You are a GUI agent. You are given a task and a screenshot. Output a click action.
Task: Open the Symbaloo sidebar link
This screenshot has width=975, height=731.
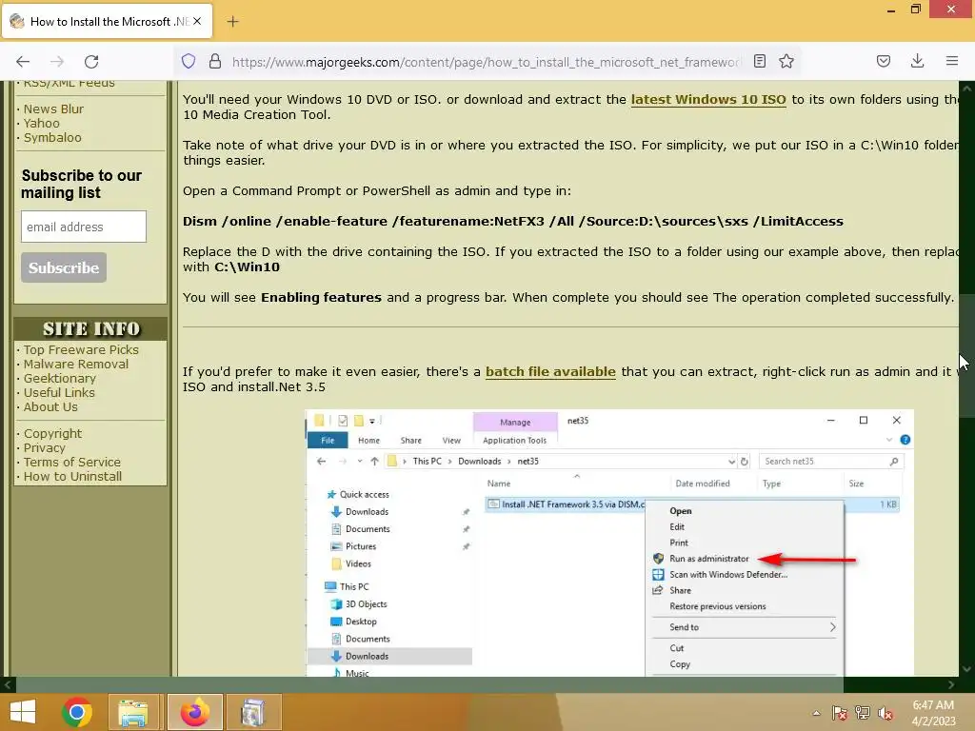[52, 137]
